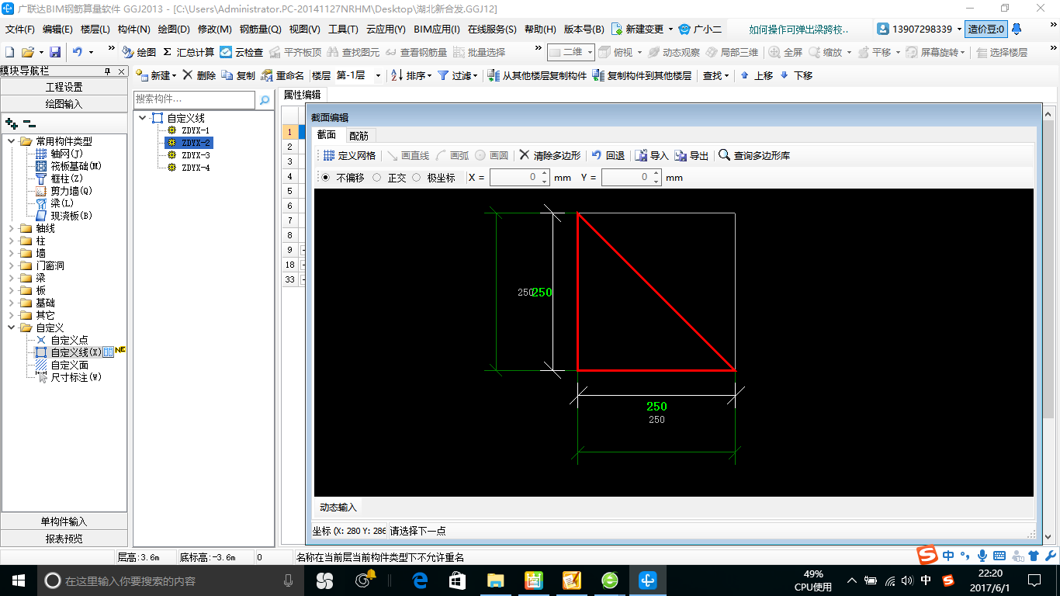Open the 绘图 drawing tool
This screenshot has height=596, width=1060.
(x=140, y=52)
